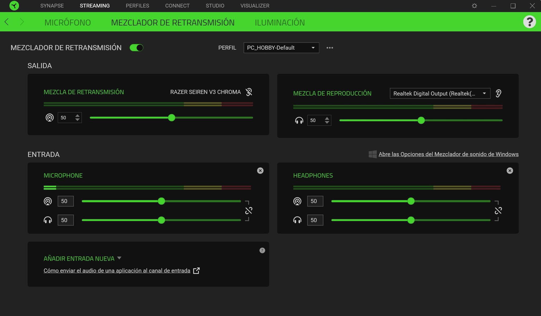Click the mic monitoring icon next to Razer Seiren V3 Chroma
Image resolution: width=541 pixels, height=316 pixels.
pyautogui.click(x=249, y=92)
